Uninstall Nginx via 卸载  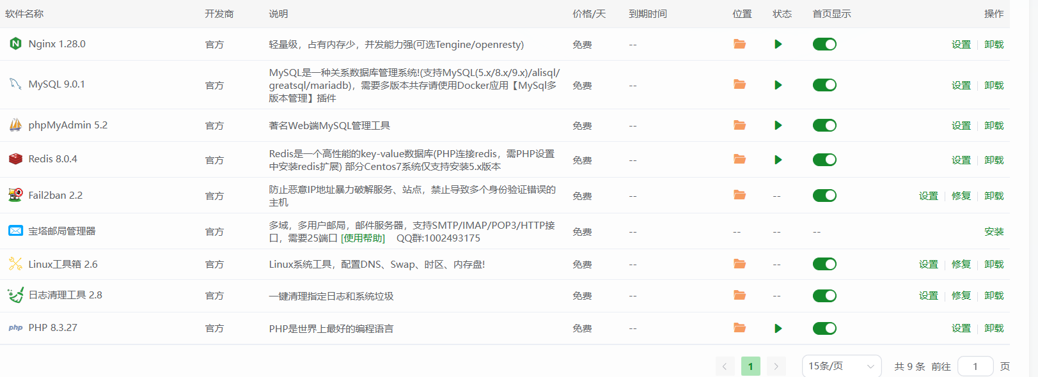[994, 45]
